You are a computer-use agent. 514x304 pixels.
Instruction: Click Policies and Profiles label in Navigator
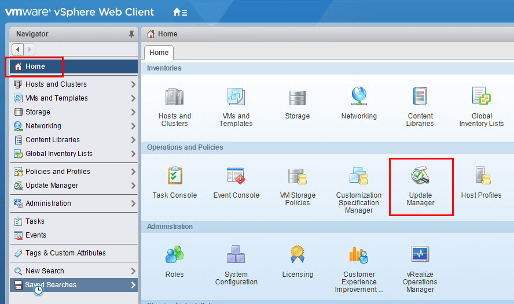(x=58, y=172)
